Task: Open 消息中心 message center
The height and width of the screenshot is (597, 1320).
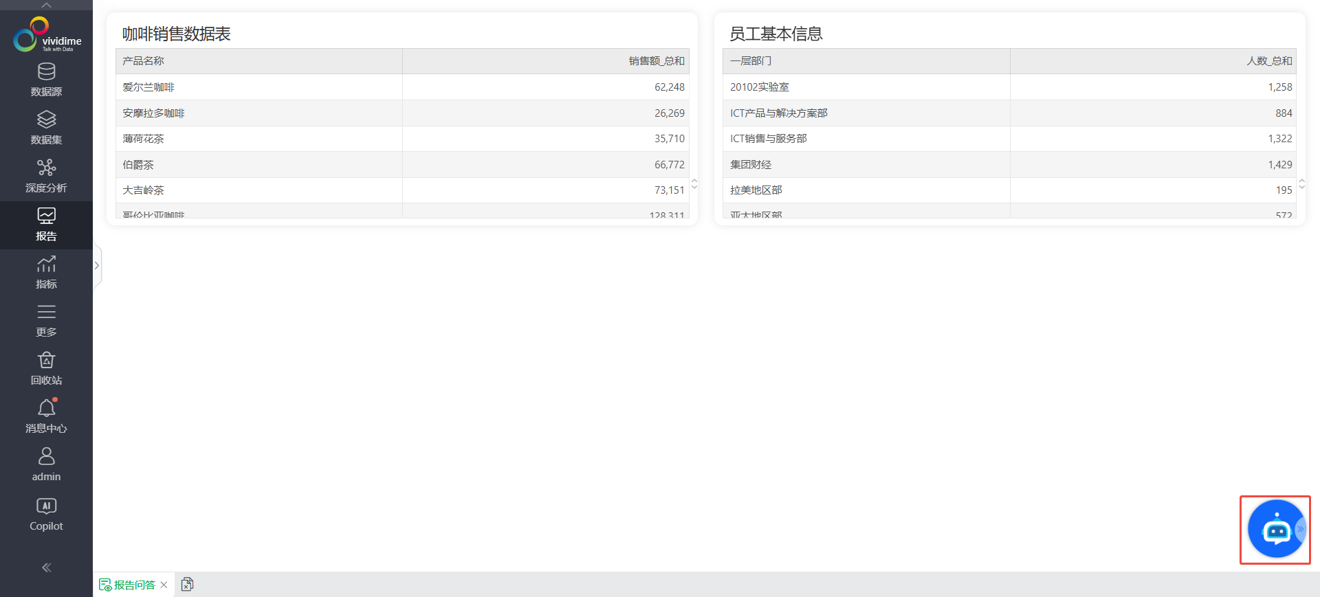Action: [x=46, y=417]
